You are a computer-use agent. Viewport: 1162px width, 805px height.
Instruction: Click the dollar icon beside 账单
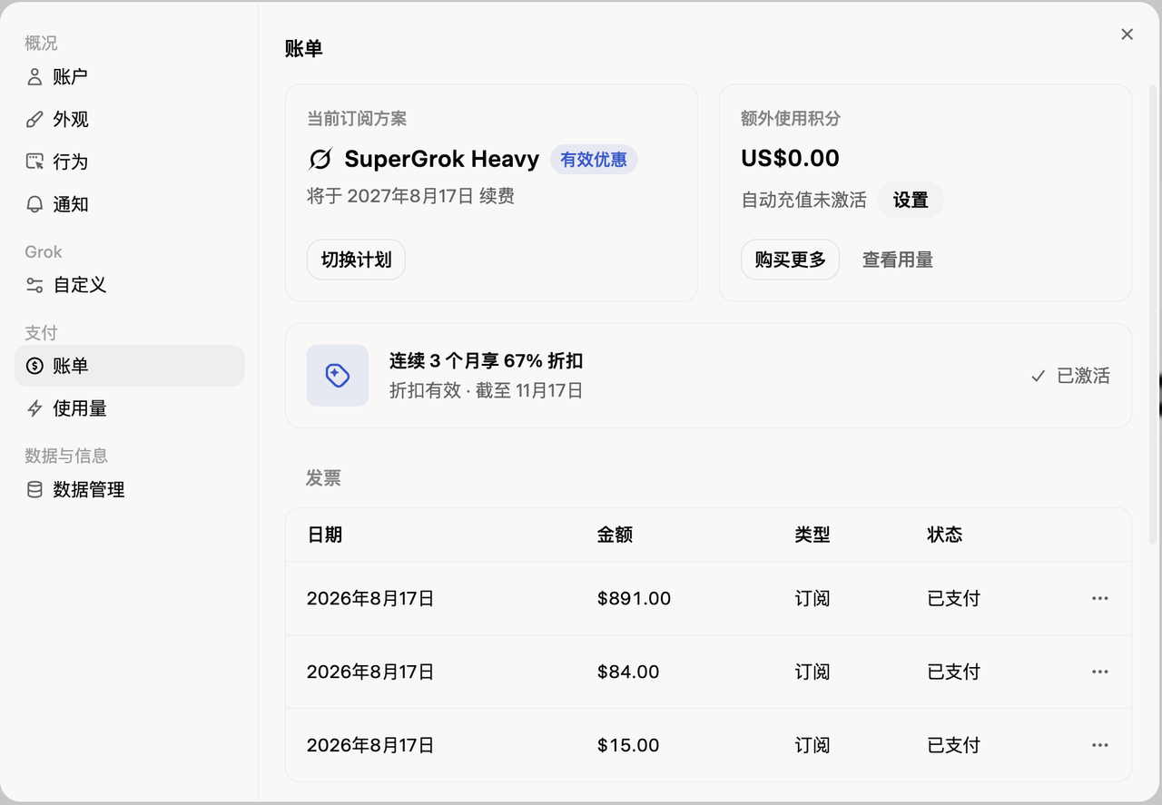34,366
